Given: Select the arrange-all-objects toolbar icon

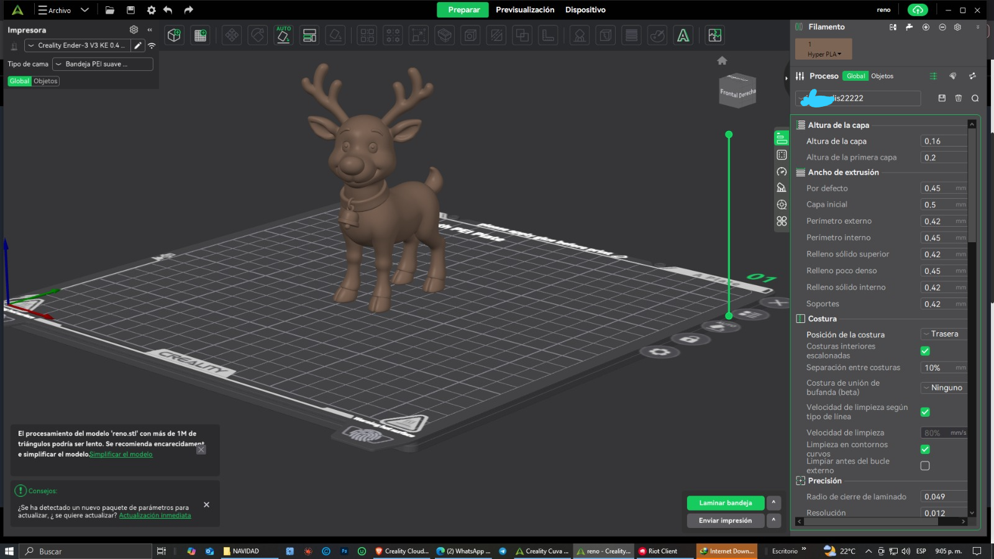Looking at the screenshot, I should (309, 35).
